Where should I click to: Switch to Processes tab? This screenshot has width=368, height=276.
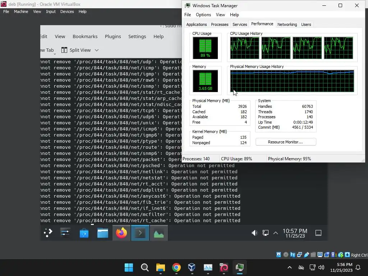(220, 24)
